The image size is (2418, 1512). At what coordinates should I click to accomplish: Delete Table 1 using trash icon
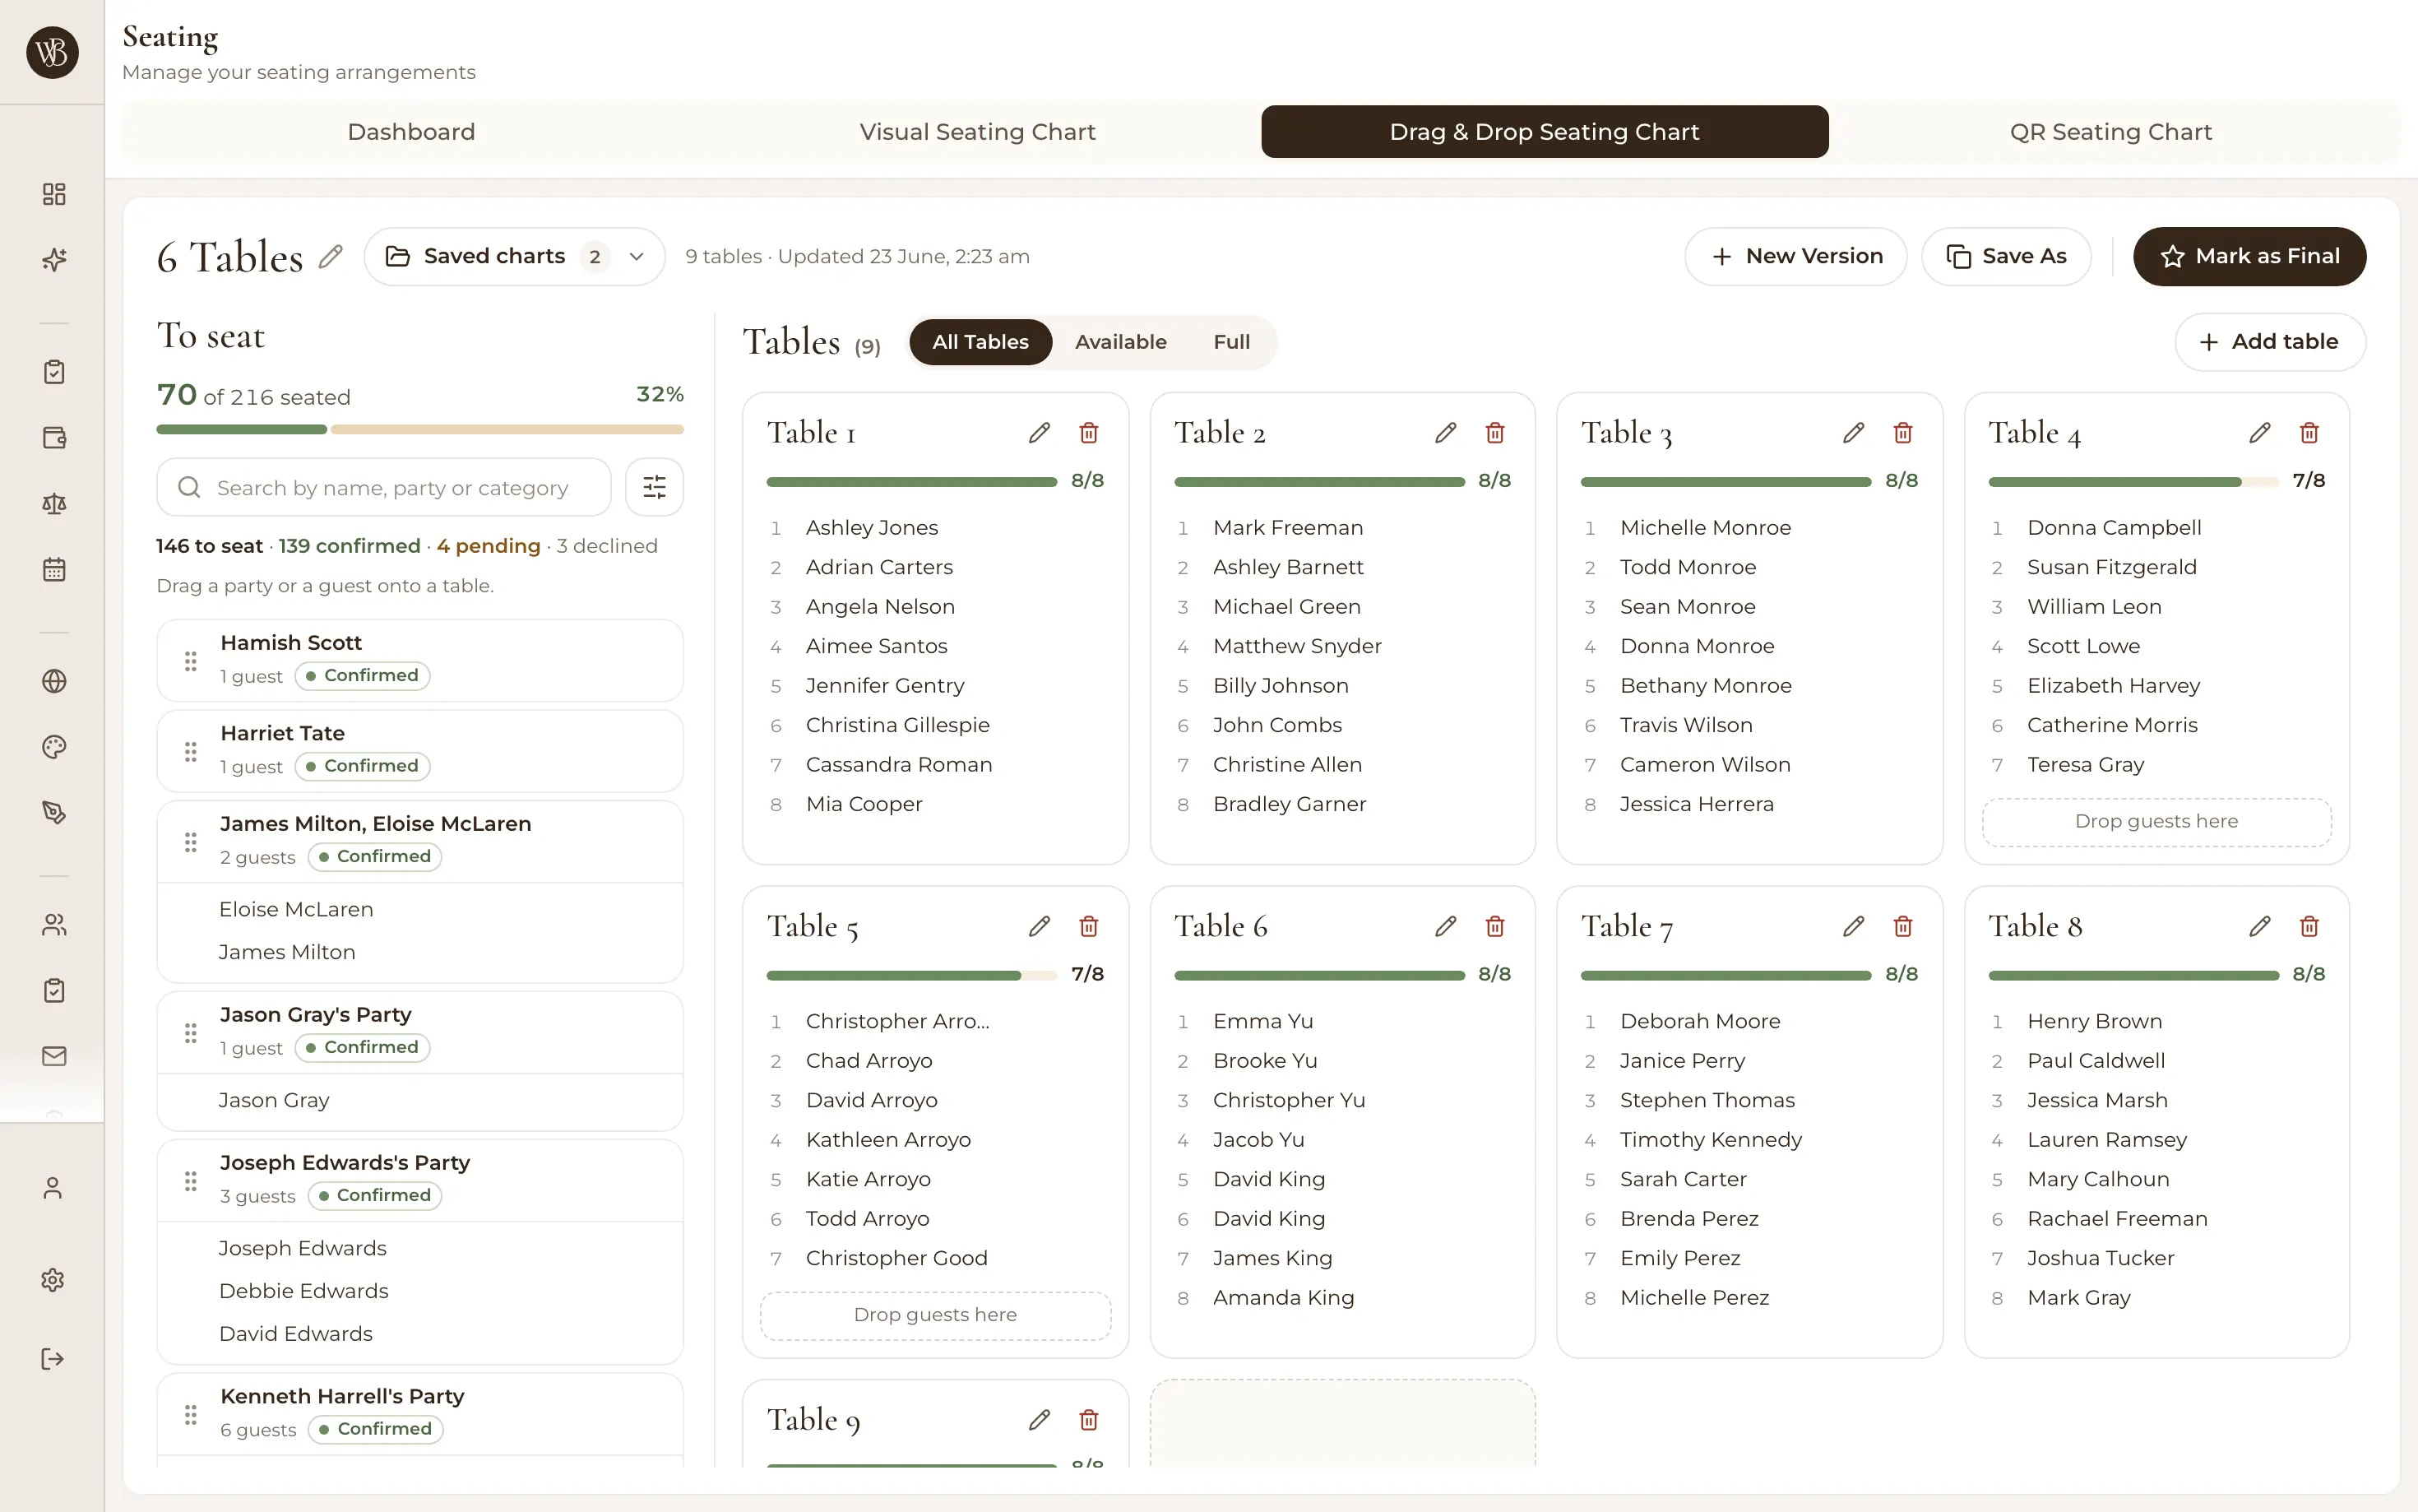click(x=1089, y=433)
